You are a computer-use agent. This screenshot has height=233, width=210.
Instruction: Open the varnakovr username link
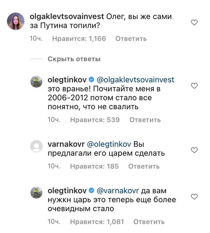pyautogui.click(x=65, y=144)
